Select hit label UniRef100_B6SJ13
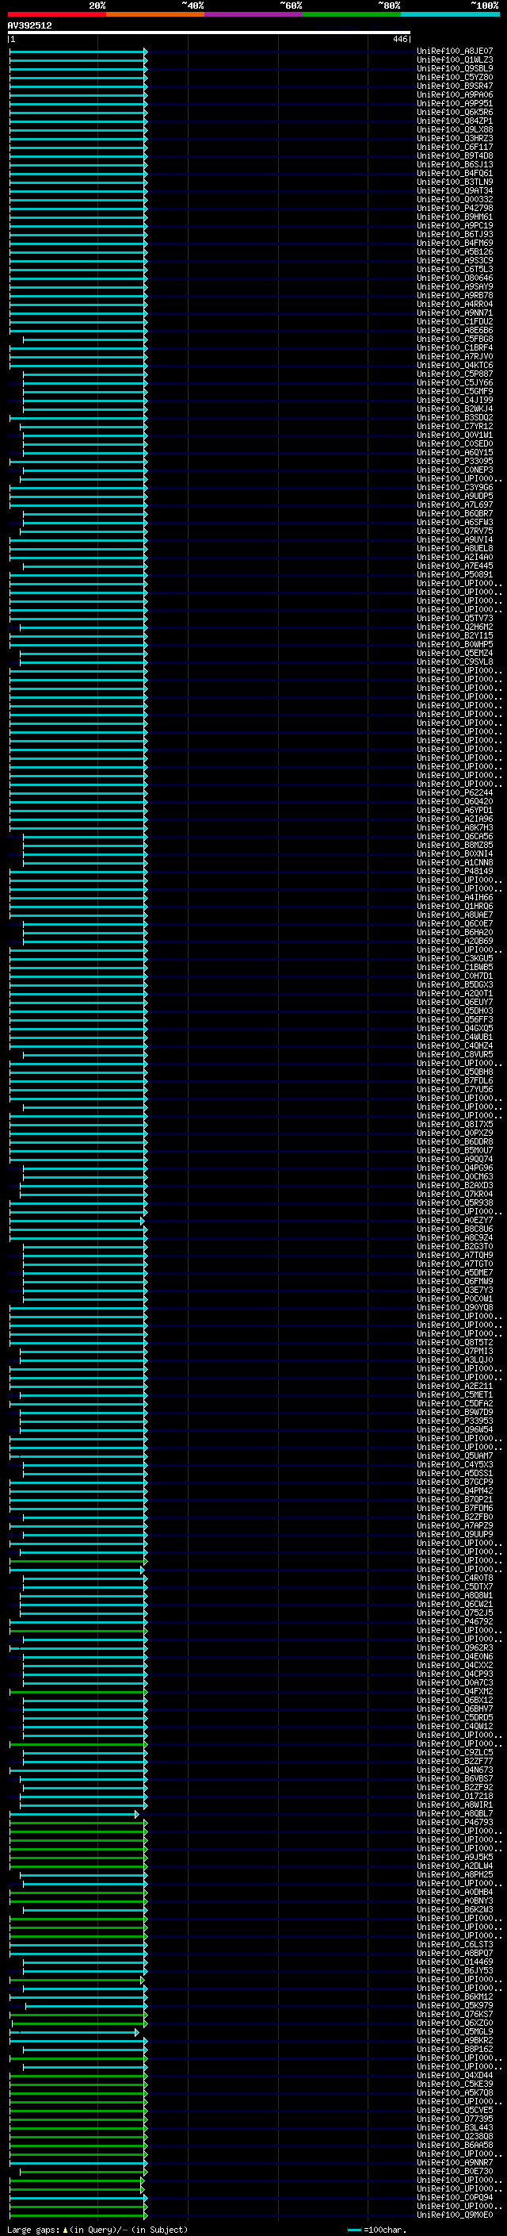The width and height of the screenshot is (507, 2236). tap(455, 164)
